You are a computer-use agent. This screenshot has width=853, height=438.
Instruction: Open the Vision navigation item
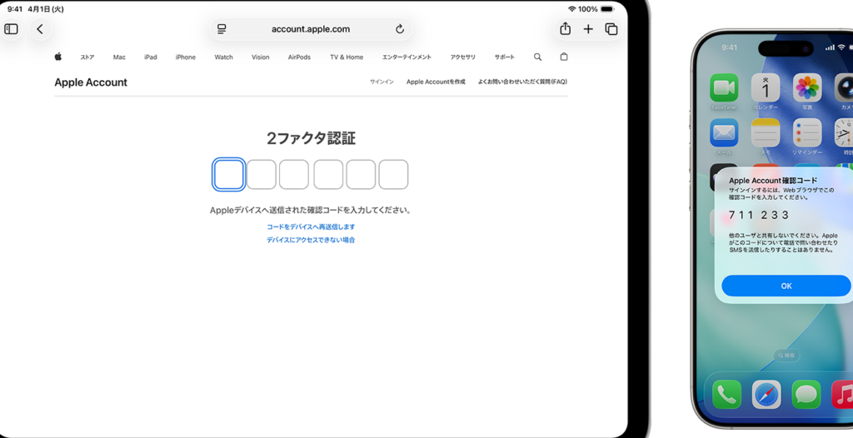click(261, 57)
